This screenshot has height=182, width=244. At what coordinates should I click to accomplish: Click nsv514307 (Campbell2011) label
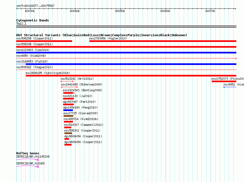tap(84, 125)
